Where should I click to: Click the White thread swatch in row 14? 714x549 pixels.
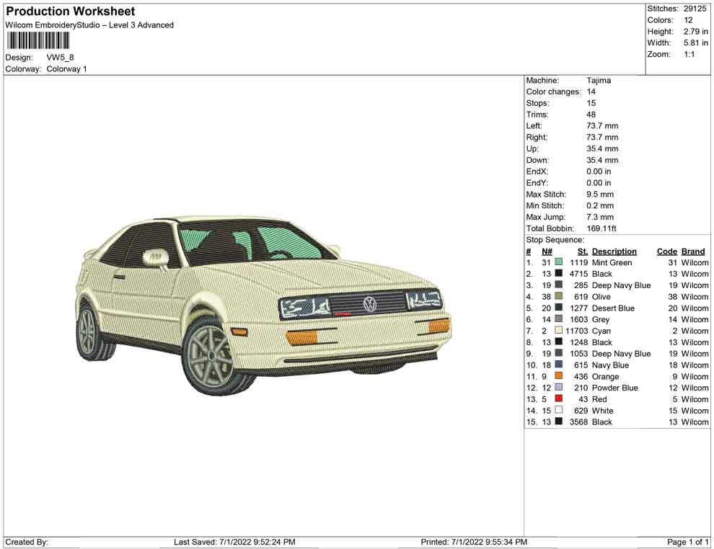click(558, 411)
